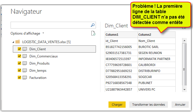This screenshot has width=193, height=112.
Task: Click the preview scrollbar up arrow
Action: coord(184,41)
